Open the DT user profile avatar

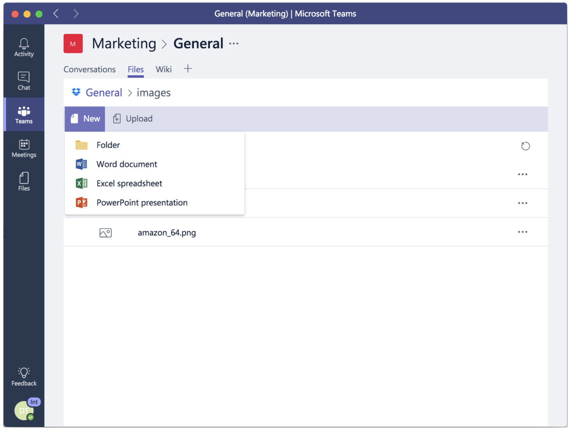point(24,410)
